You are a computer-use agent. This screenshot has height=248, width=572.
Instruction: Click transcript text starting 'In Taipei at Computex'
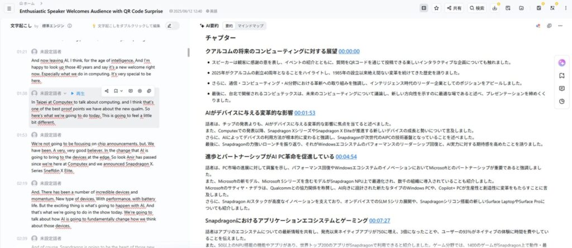[x=93, y=113]
